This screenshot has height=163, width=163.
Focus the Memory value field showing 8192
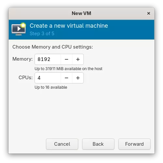pyautogui.click(x=48, y=59)
